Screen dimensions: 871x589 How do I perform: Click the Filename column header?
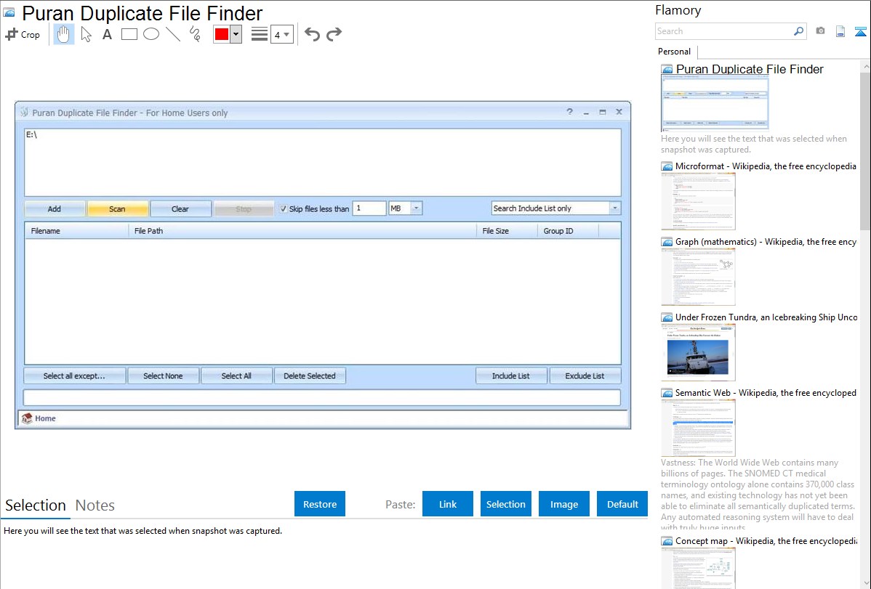pyautogui.click(x=76, y=231)
